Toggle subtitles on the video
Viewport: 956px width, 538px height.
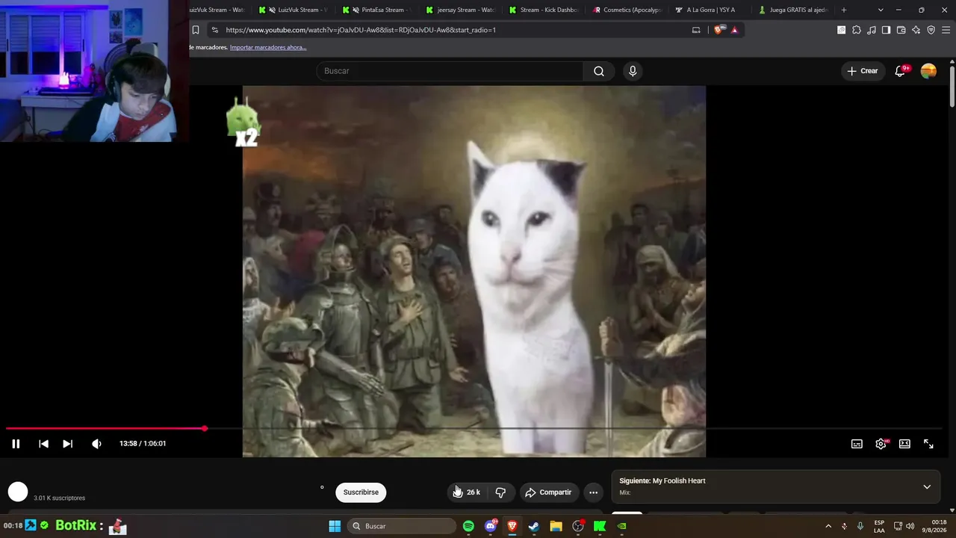pyautogui.click(x=857, y=444)
